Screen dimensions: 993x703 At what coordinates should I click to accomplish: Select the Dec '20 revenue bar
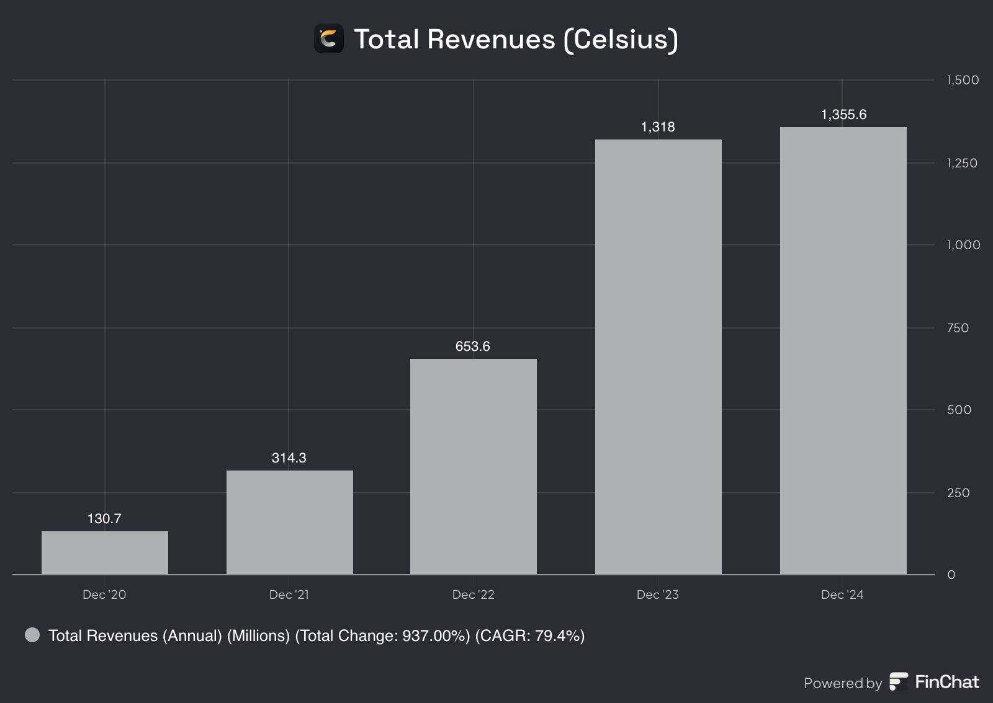coord(105,552)
